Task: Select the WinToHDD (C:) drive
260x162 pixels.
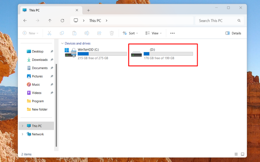Action: 96,53
